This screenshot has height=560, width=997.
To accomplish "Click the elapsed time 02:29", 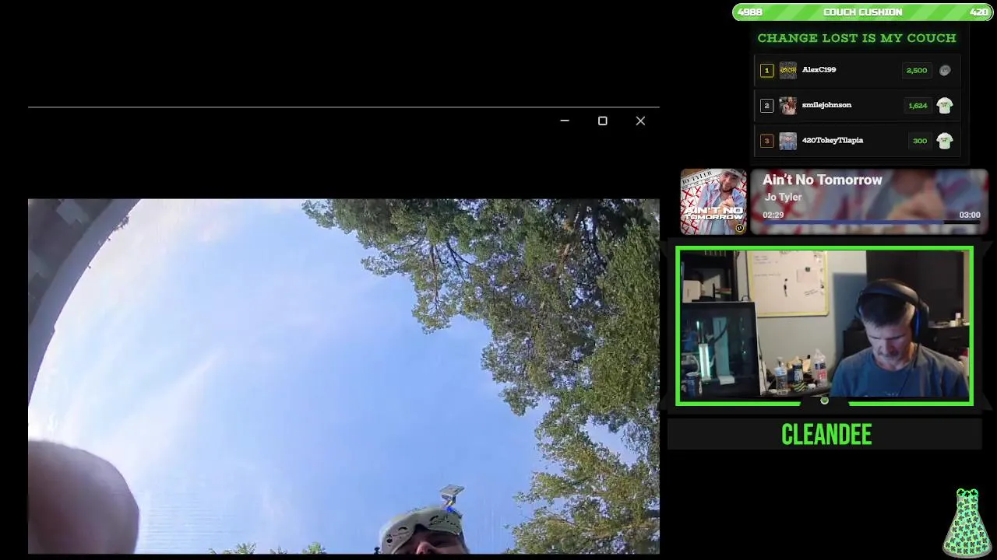I will 773,215.
